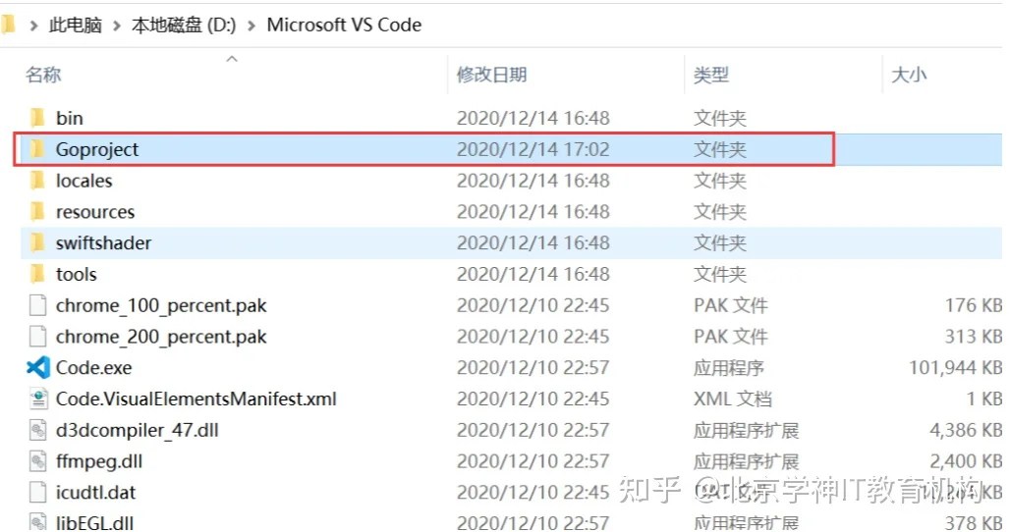Click XML 文档 type cell
The image size is (1009, 532).
pyautogui.click(x=732, y=399)
